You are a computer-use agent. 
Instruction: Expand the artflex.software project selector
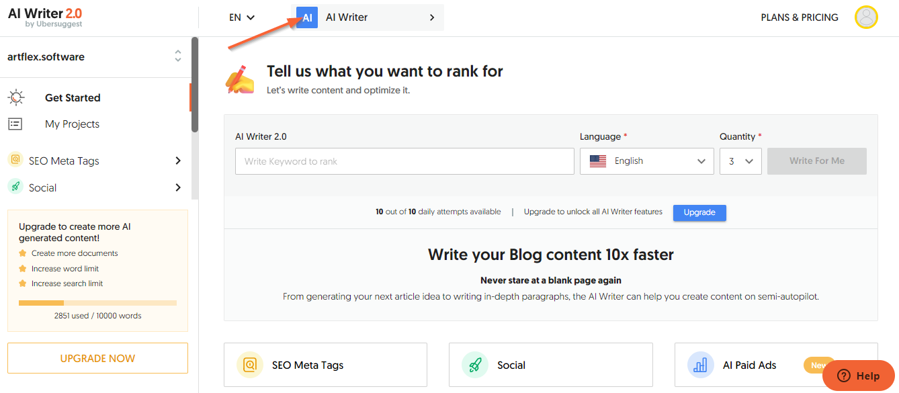pos(177,56)
